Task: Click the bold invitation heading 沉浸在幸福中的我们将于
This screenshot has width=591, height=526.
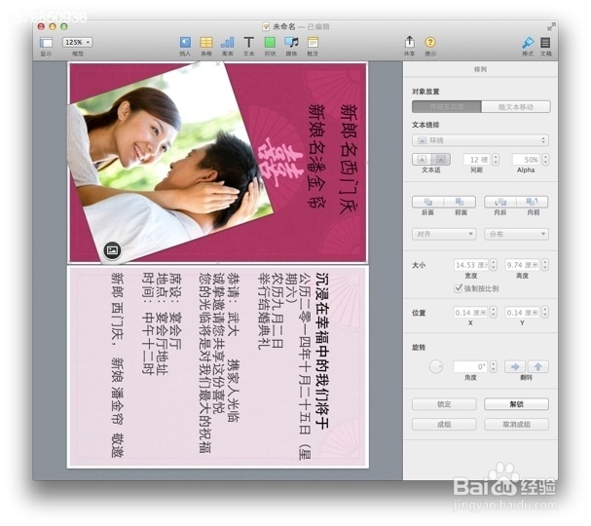Action: (x=322, y=352)
